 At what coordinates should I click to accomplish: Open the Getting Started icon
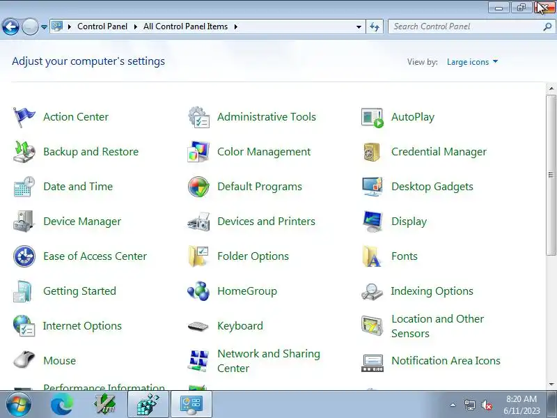point(23,291)
